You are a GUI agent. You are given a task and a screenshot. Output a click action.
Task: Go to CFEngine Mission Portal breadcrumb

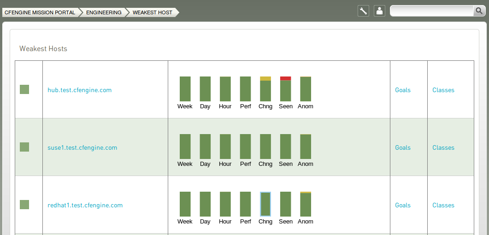click(x=40, y=12)
